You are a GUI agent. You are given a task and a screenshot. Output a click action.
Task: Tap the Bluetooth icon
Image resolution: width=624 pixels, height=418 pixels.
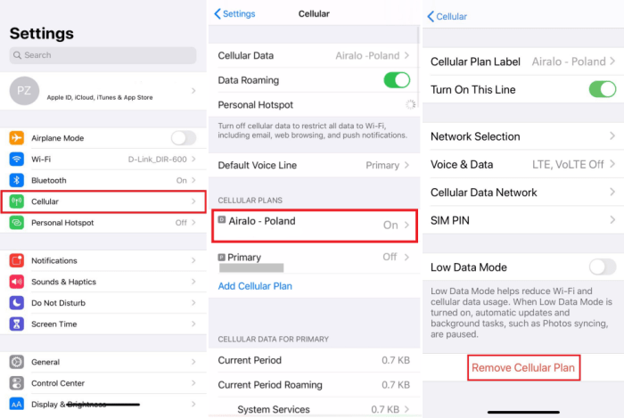click(17, 180)
